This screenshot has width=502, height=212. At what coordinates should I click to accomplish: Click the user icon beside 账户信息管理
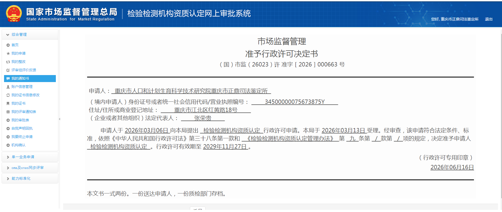pyautogui.click(x=8, y=87)
